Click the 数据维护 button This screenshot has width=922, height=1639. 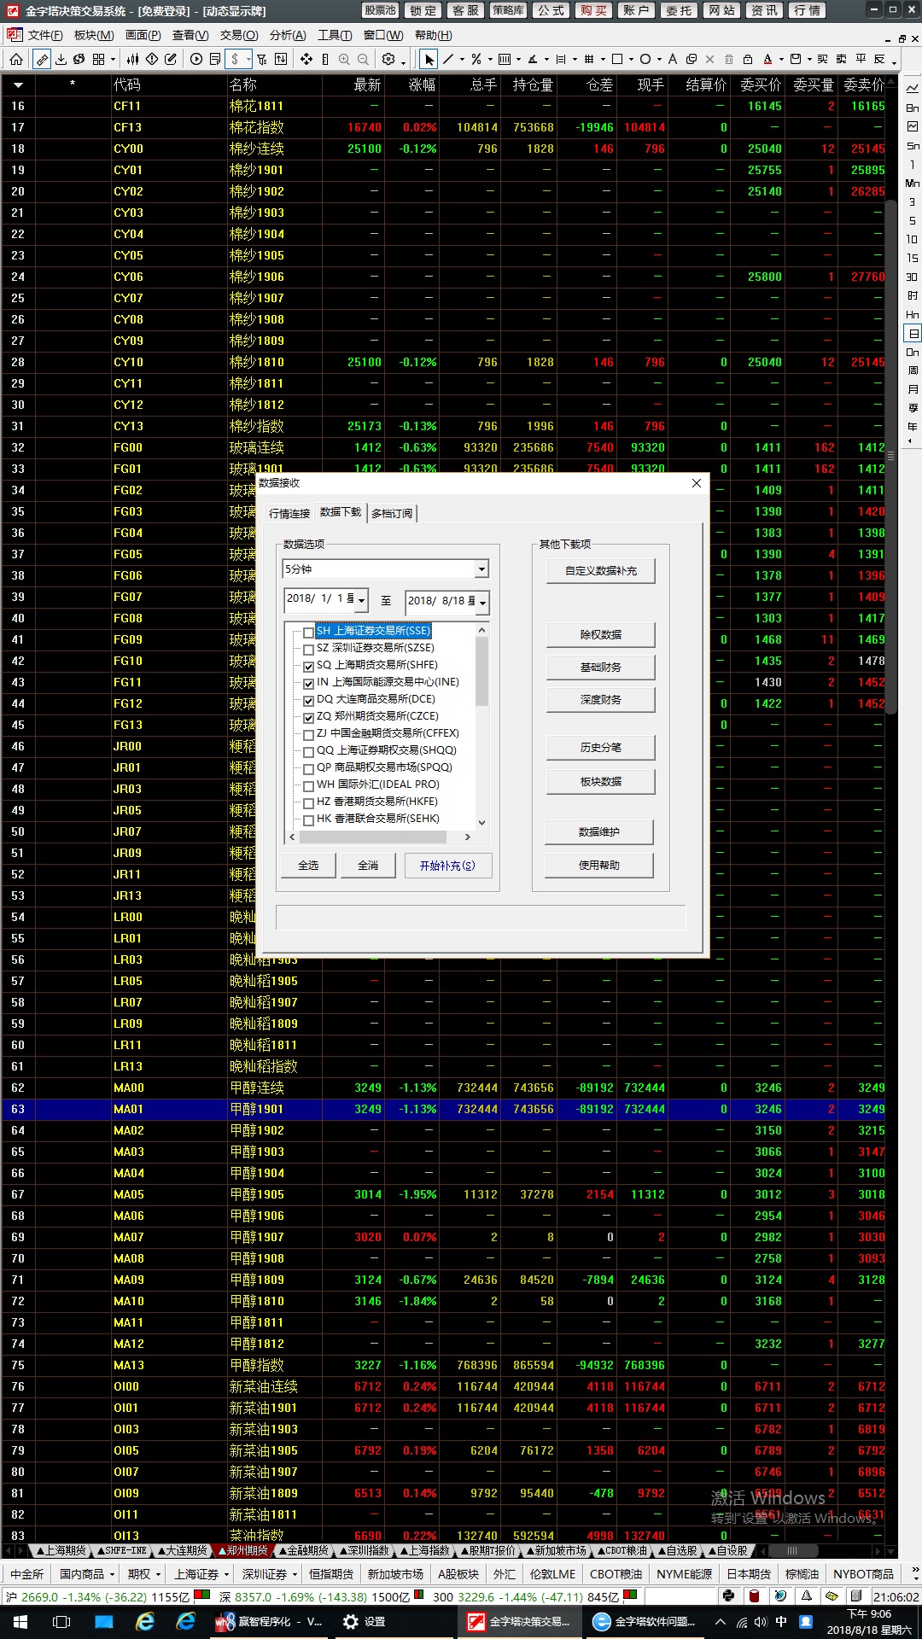pos(599,832)
